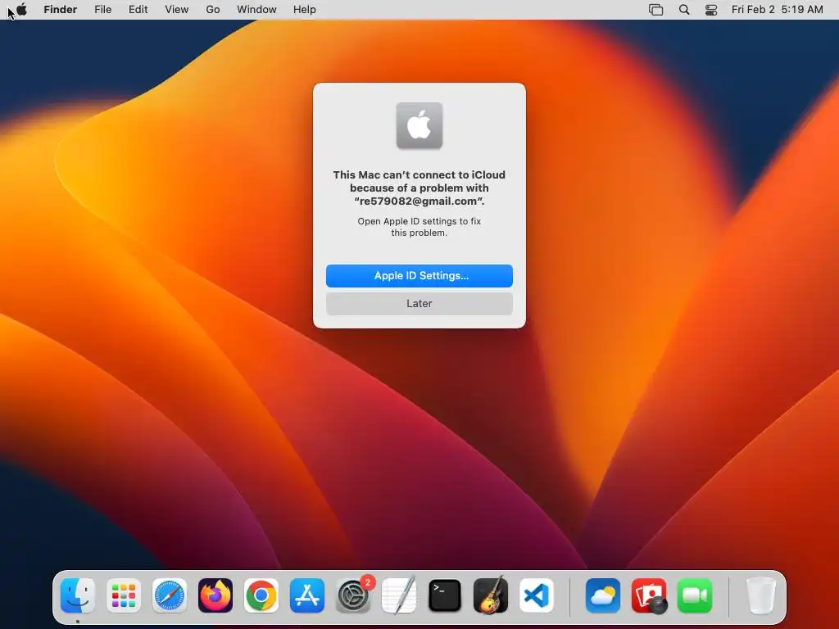Launch Safari from the Dock

point(170,596)
